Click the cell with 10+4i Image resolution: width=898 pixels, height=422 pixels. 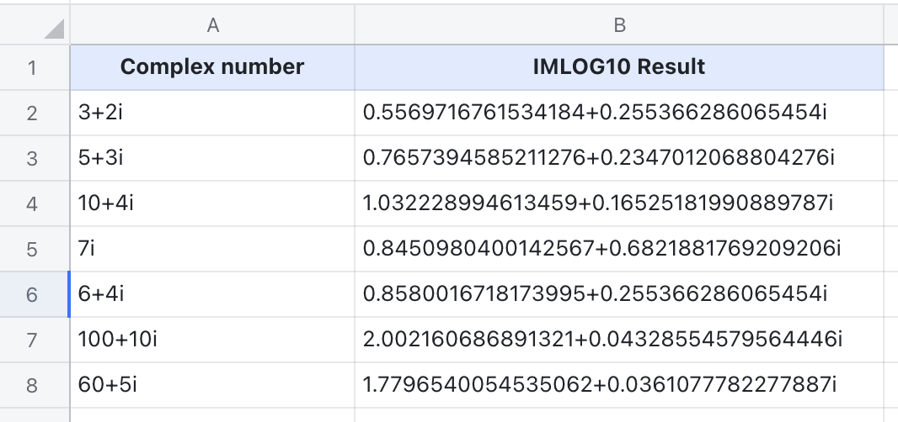point(212,203)
